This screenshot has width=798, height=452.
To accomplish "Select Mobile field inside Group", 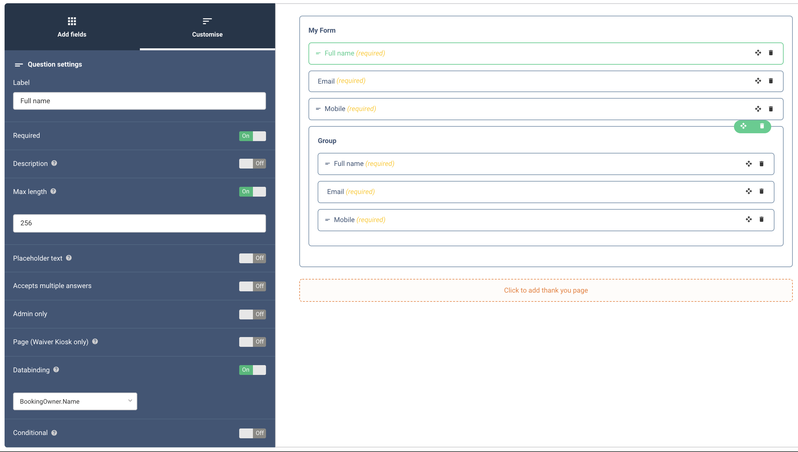I will (546, 220).
